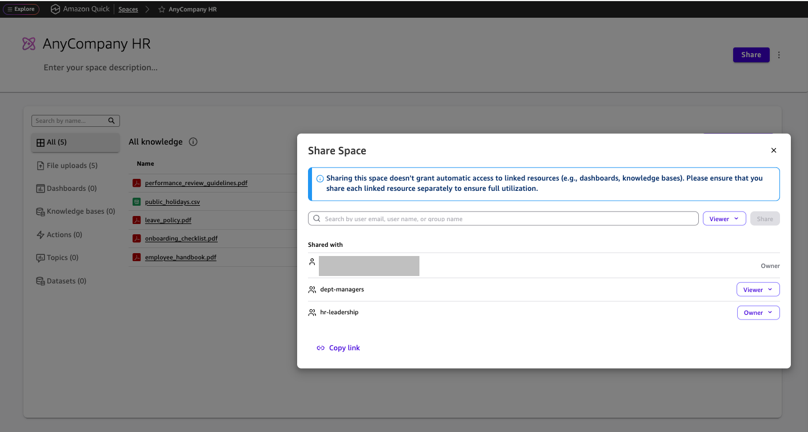The height and width of the screenshot is (432, 808).
Task: Click the info icon in sharing notice banner
Action: [320, 179]
